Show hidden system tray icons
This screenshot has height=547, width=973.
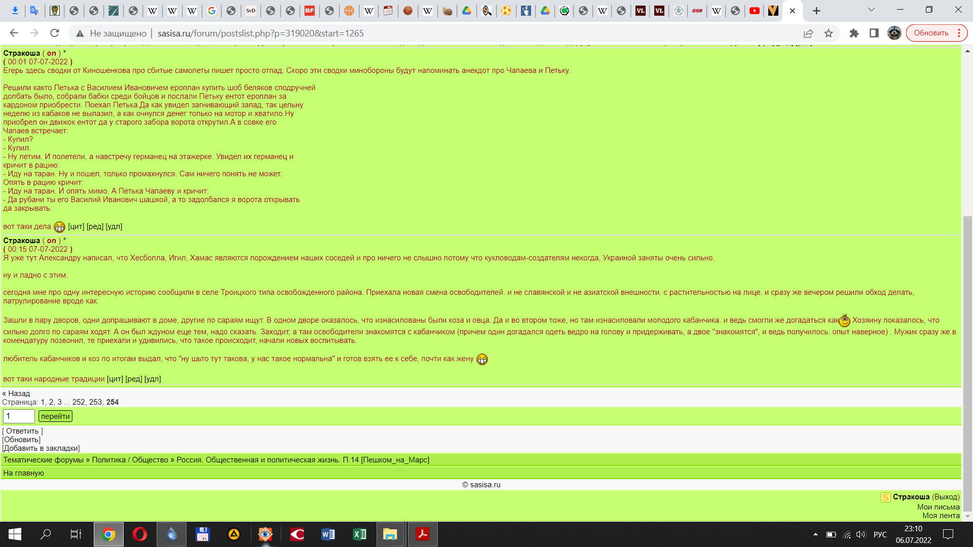(x=815, y=534)
